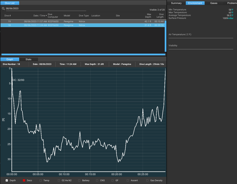Image resolution: width=237 pixels, height=184 pixels.
Task: Open the Summary tab
Action: point(176,3)
